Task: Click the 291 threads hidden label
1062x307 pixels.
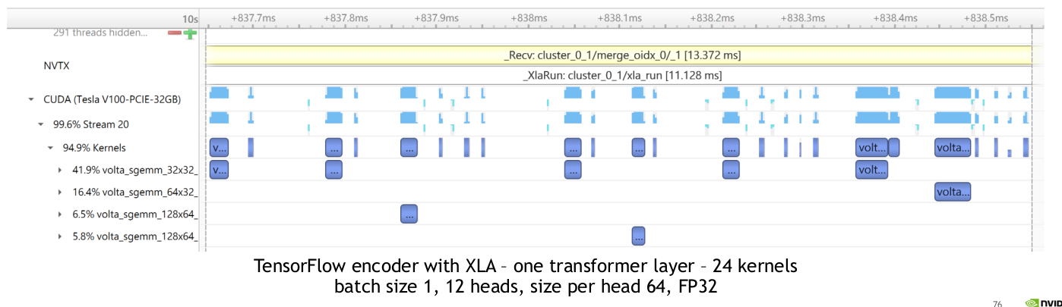Action: point(100,33)
